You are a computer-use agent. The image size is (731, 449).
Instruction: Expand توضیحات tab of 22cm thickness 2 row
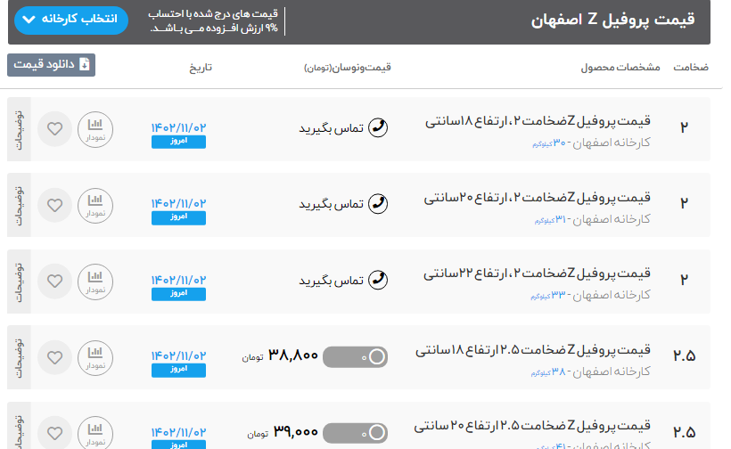(19, 282)
